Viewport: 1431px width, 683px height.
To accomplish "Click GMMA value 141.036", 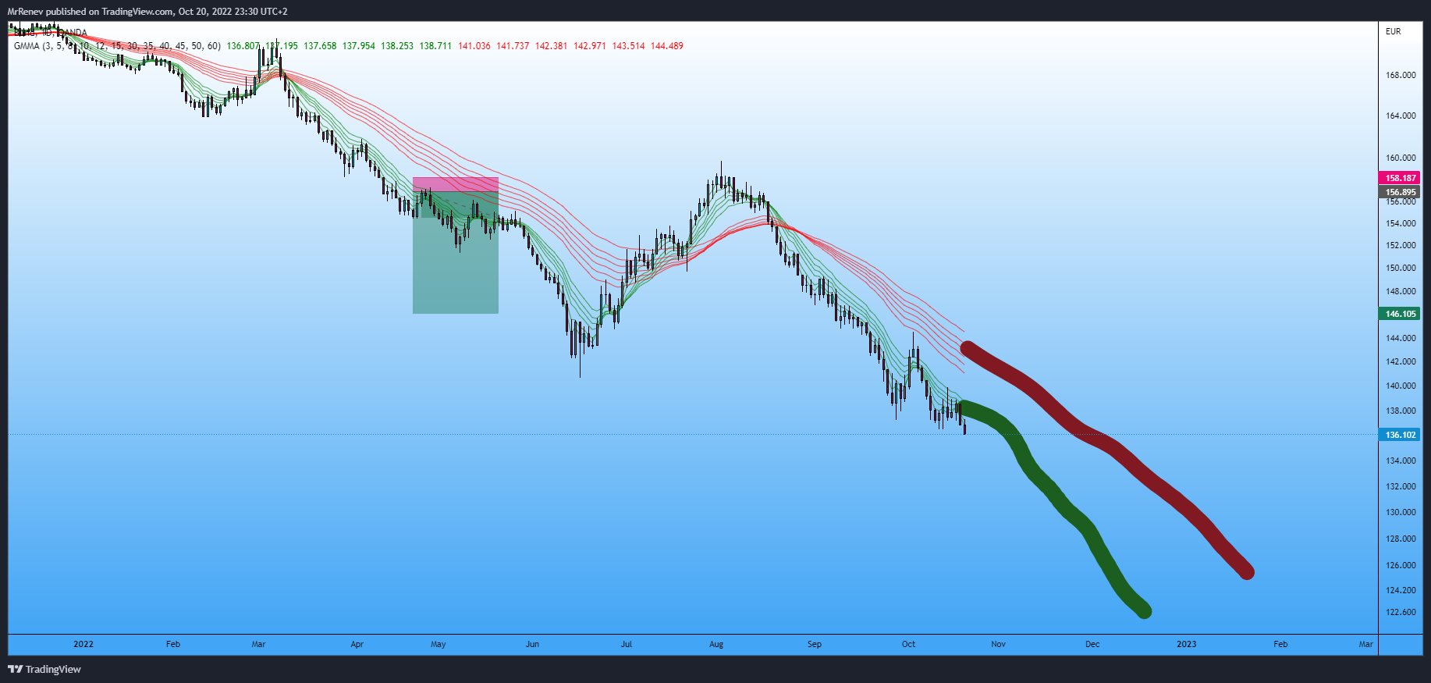I will pos(474,46).
